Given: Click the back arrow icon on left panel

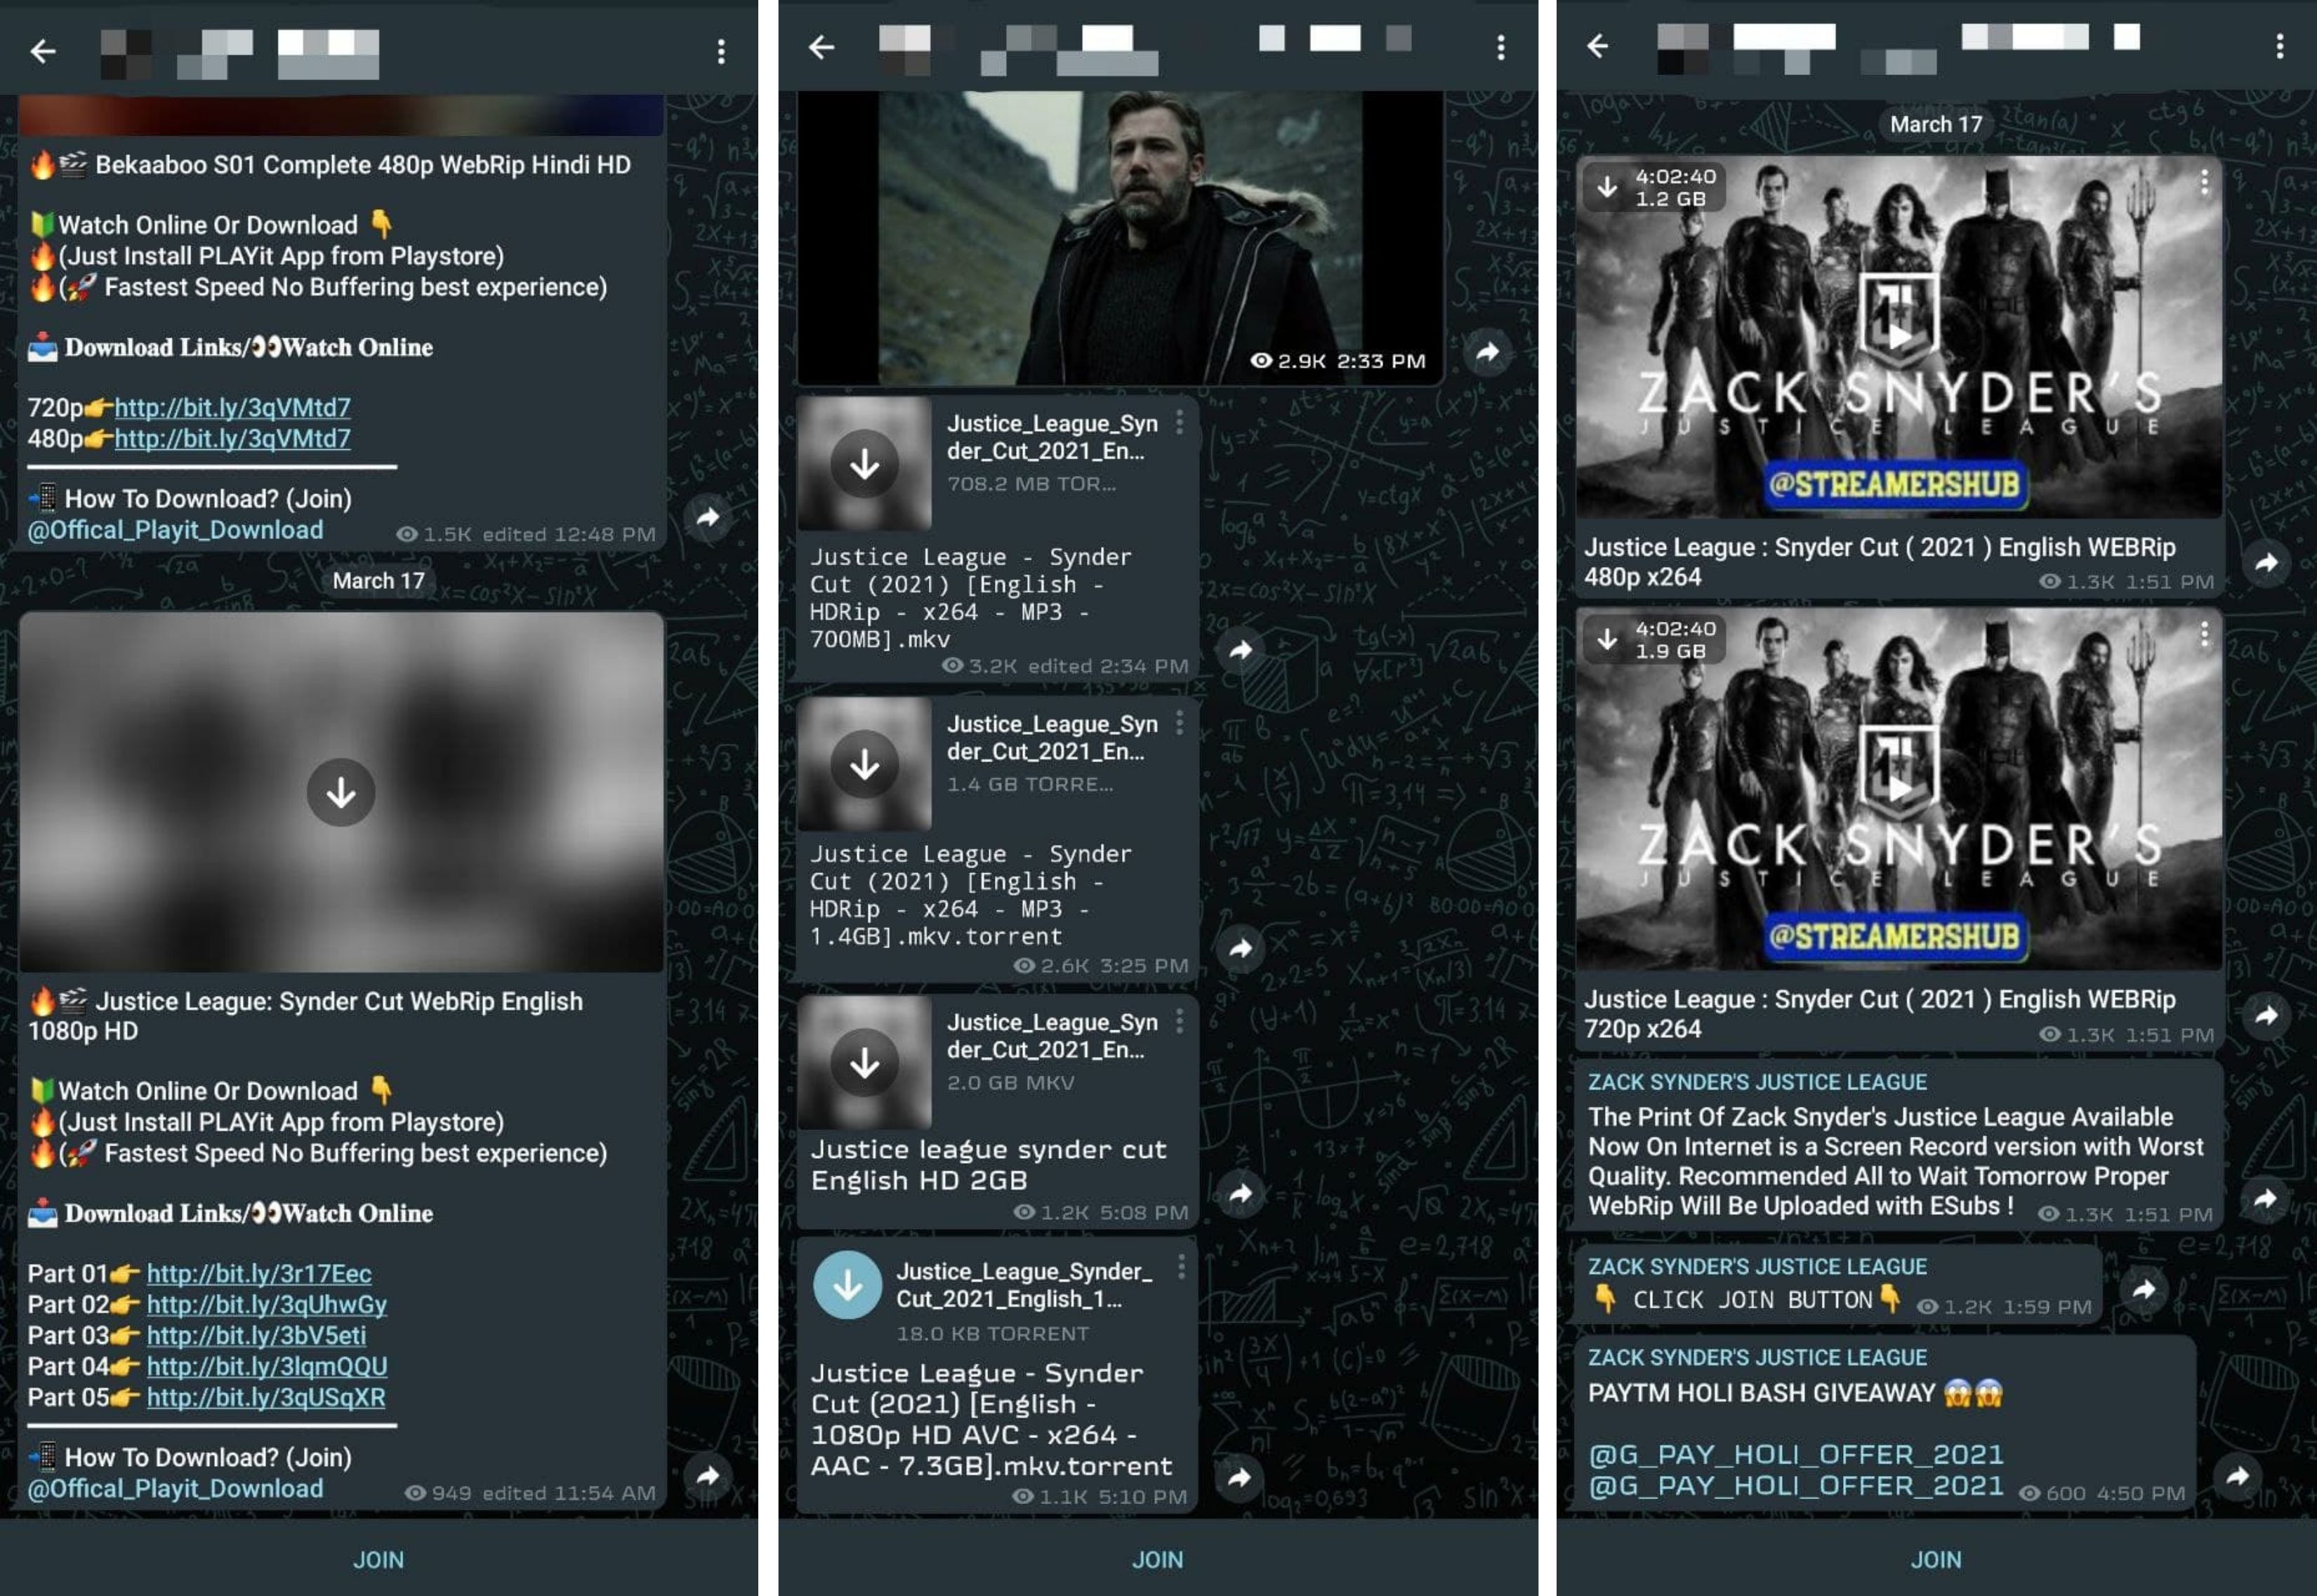Looking at the screenshot, I should coord(46,49).
